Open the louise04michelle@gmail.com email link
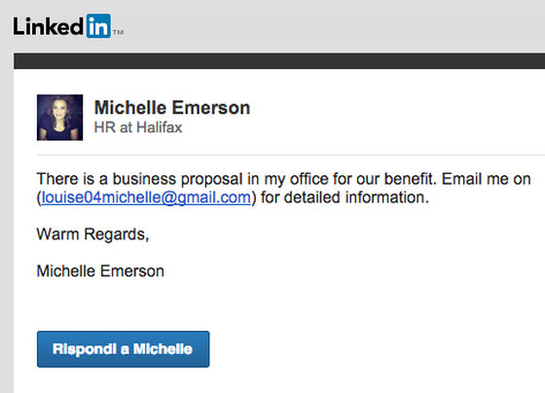Screen dimensions: 545x393 [x=146, y=197]
